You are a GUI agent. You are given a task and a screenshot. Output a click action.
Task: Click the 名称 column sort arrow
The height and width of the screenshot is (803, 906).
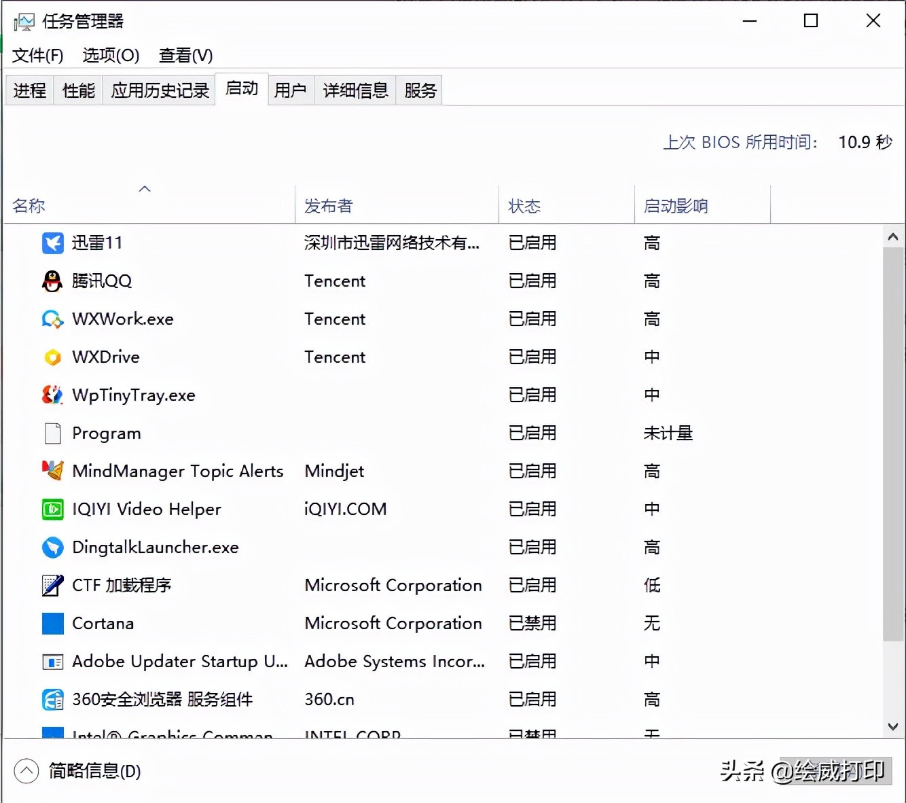pos(144,189)
